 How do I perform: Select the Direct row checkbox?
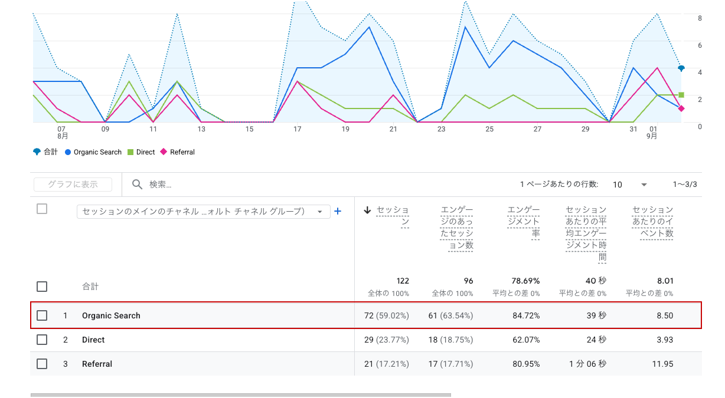tap(42, 340)
